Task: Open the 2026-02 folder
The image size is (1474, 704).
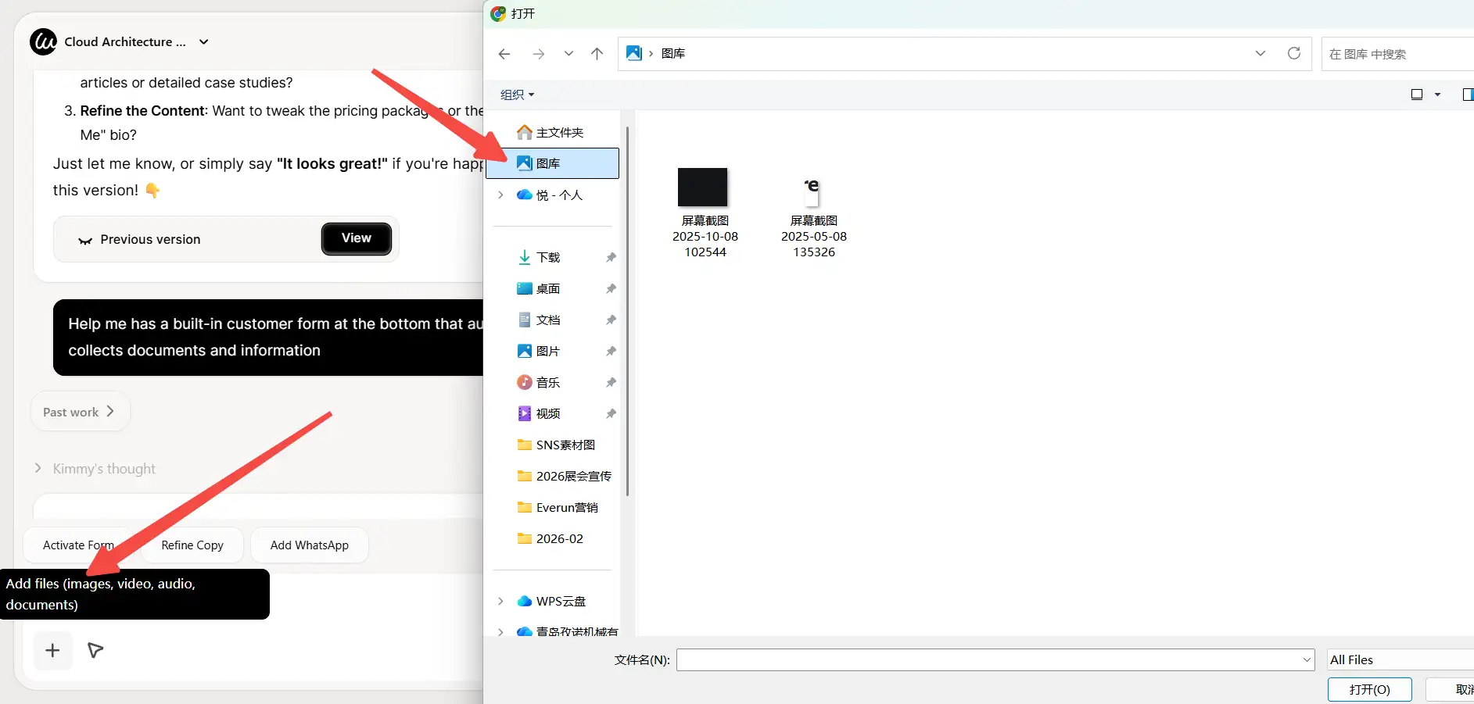Action: pos(559,538)
